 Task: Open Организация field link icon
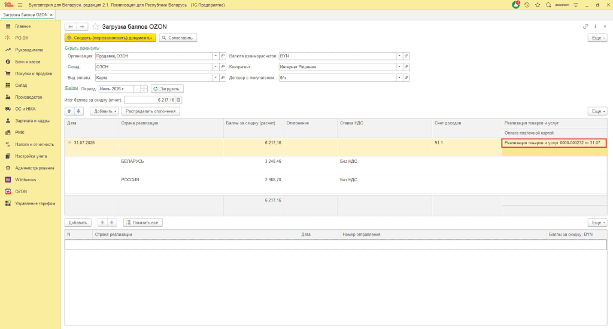223,56
